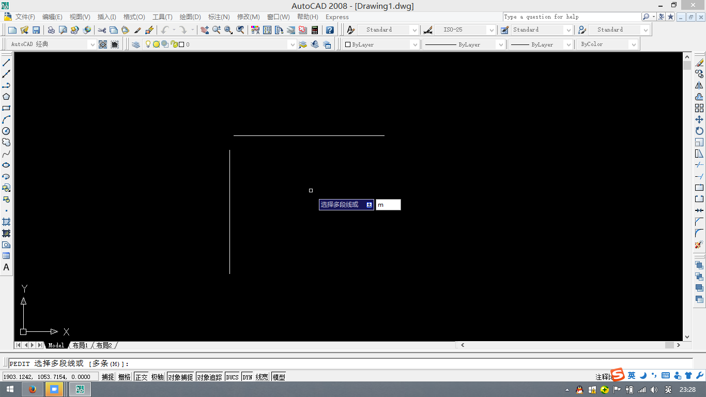Toggle 极轴 polar tracking

pos(158,377)
